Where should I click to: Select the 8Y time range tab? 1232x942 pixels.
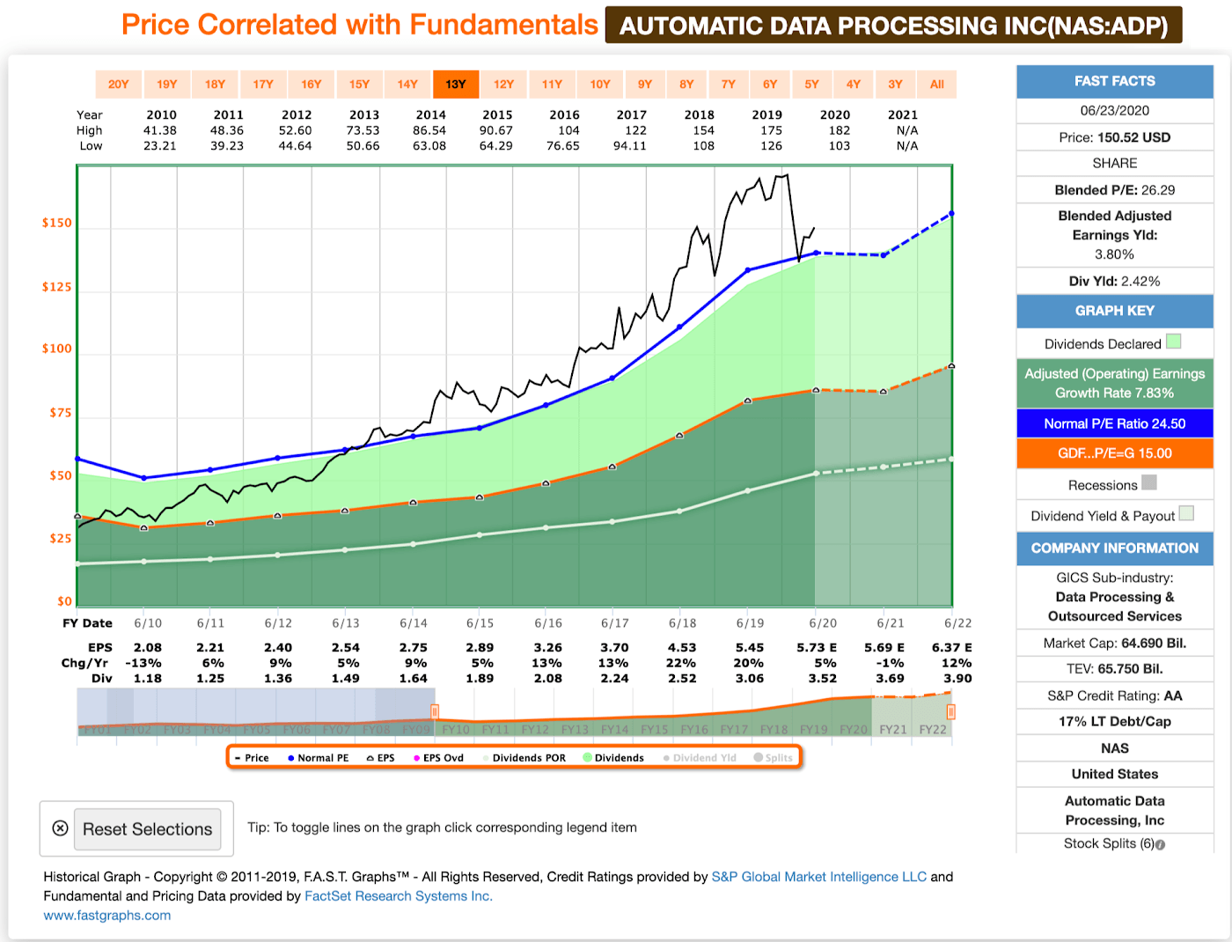pos(686,85)
